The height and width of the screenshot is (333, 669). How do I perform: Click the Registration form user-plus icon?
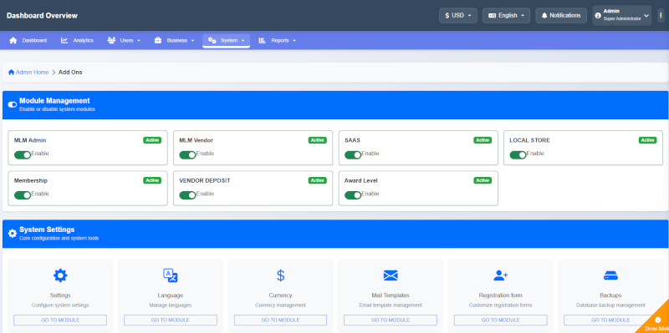pos(500,275)
